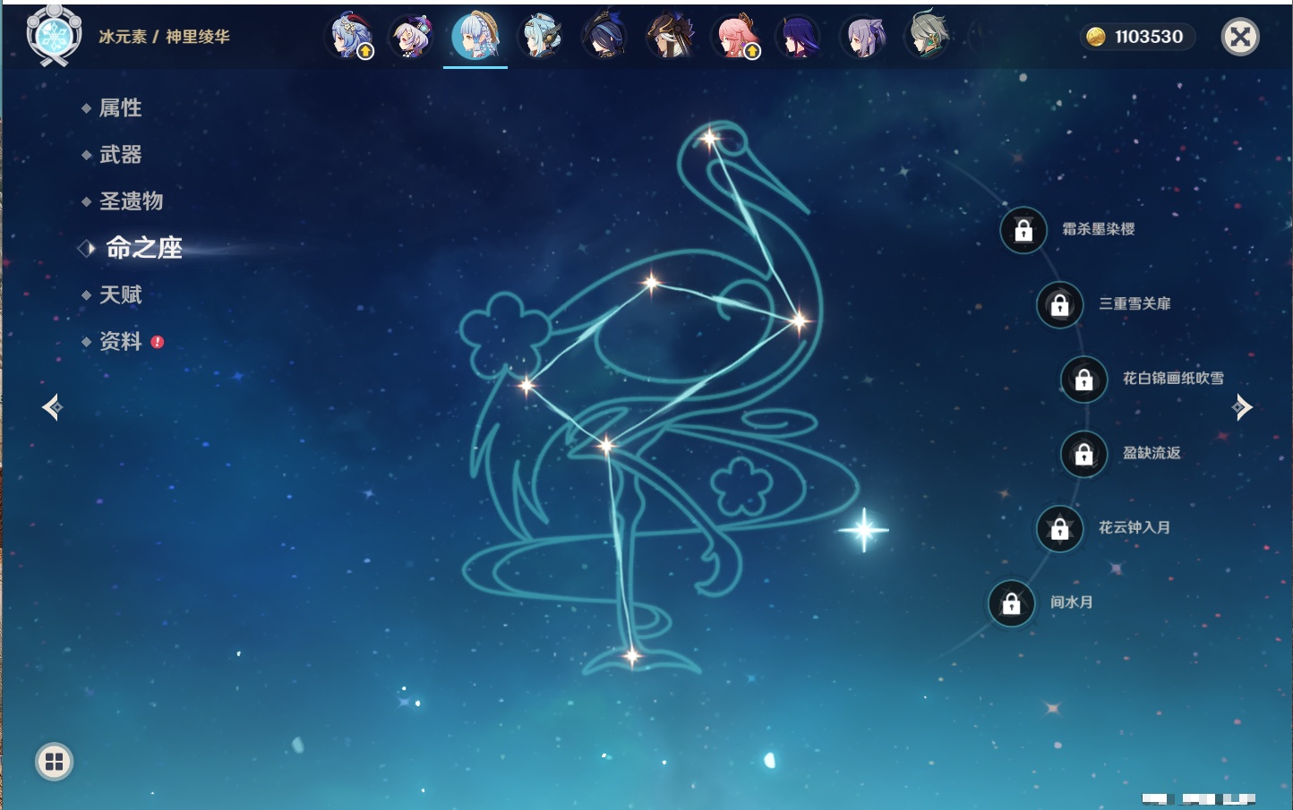The image size is (1293, 810).
Task: Click the 霜杀墨染樱 constellation name
Action: [x=1099, y=229]
